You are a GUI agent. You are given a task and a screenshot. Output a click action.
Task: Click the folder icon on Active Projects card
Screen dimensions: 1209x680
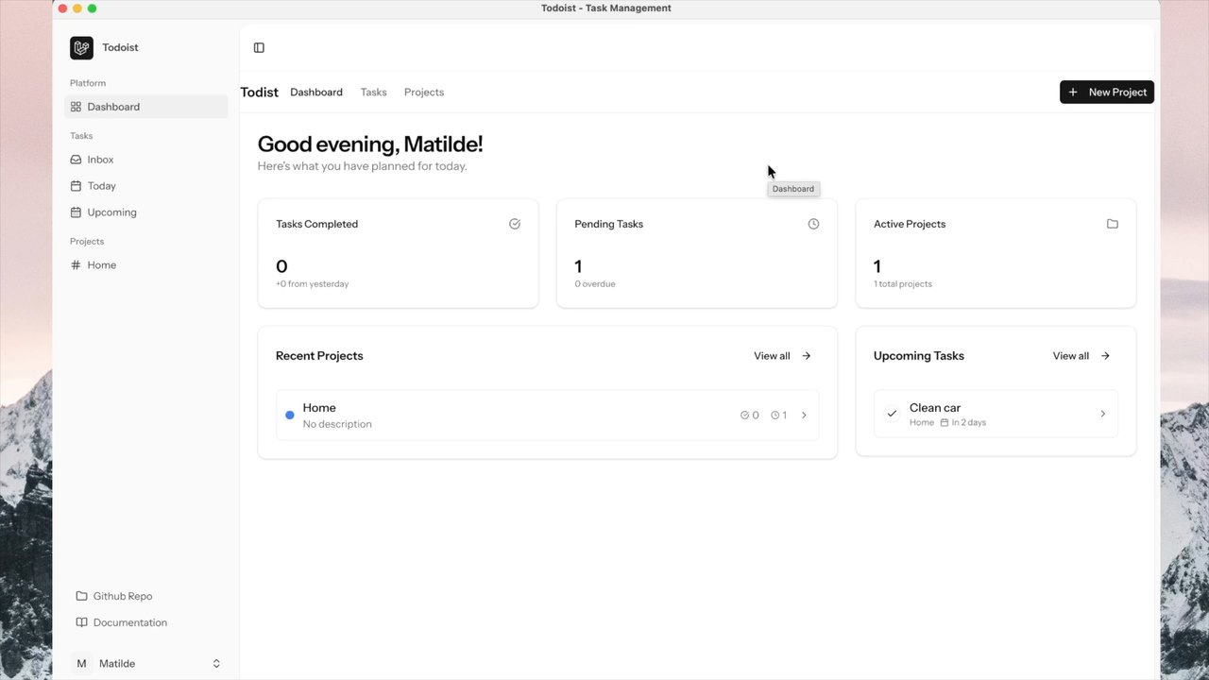pyautogui.click(x=1113, y=224)
